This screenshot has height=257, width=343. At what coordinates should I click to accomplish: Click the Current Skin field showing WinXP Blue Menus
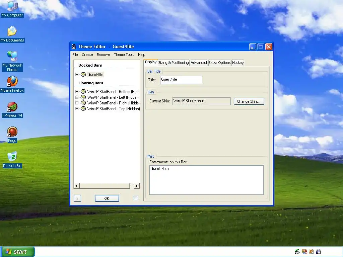201,101
